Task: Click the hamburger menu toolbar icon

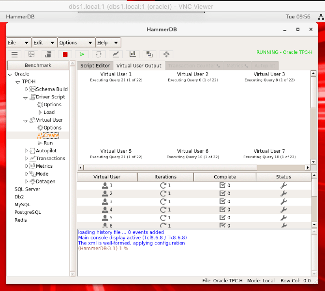Action: pyautogui.click(x=15, y=54)
